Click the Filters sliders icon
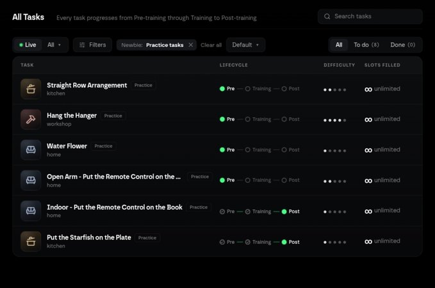The image size is (435, 288). click(x=82, y=45)
